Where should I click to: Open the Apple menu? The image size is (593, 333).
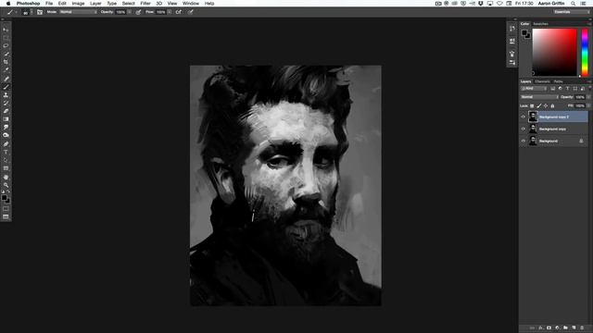(x=8, y=4)
